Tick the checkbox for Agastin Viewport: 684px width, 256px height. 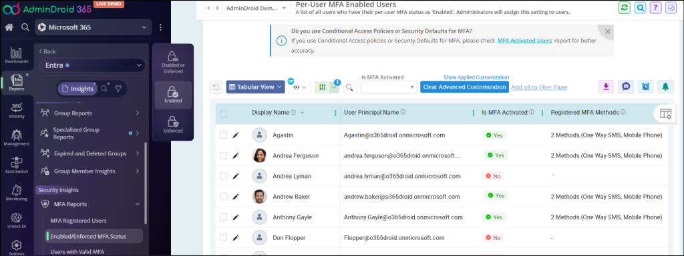point(223,135)
